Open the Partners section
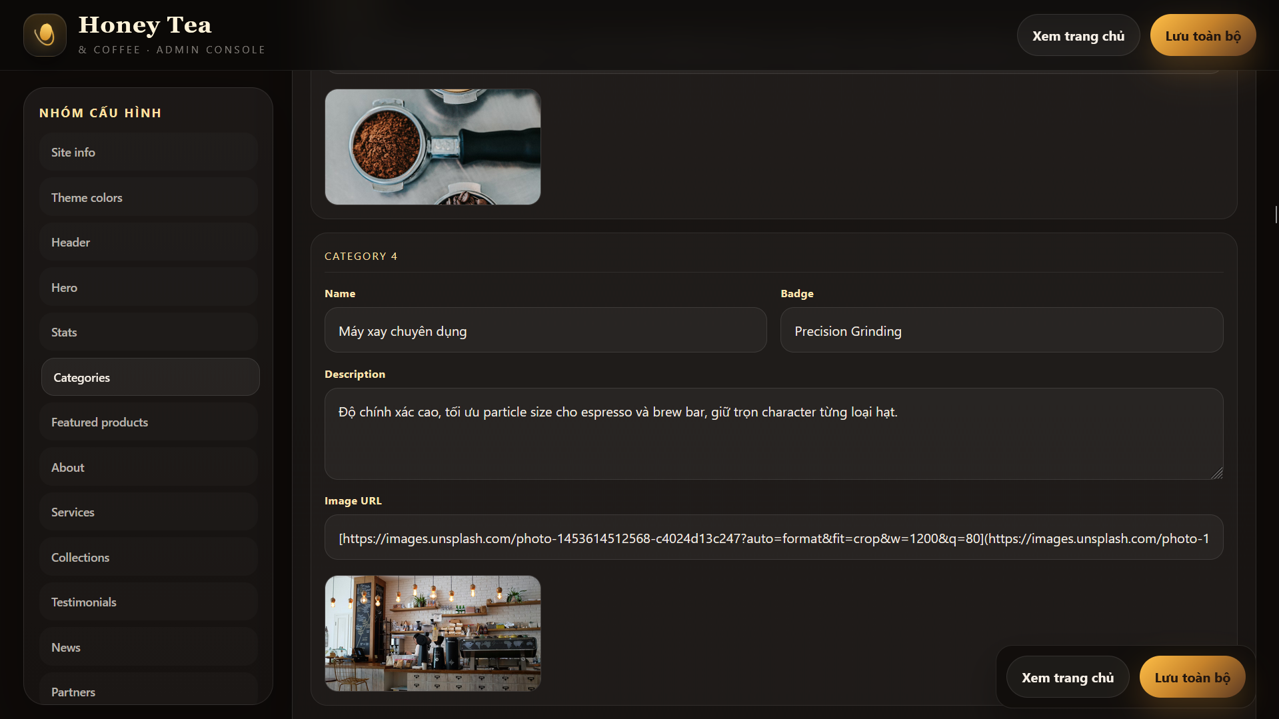The image size is (1279, 719). pyautogui.click(x=148, y=692)
